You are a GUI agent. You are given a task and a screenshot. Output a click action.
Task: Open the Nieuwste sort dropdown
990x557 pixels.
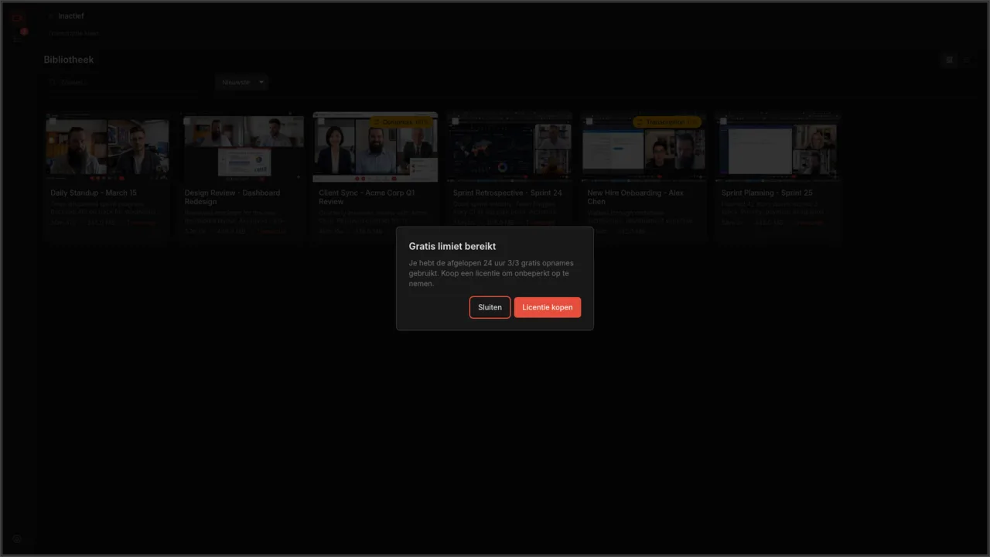click(242, 82)
